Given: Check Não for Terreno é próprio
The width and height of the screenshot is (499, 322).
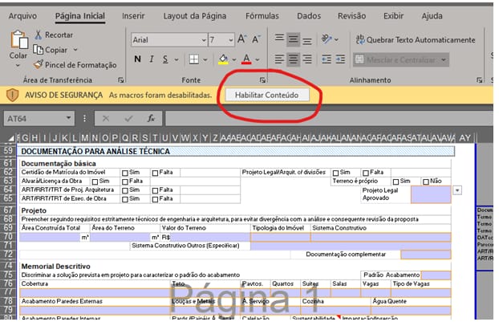Looking at the screenshot, I should [x=426, y=181].
